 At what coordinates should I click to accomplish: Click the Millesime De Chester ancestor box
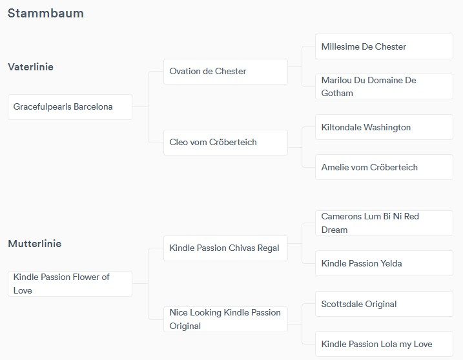(x=384, y=47)
